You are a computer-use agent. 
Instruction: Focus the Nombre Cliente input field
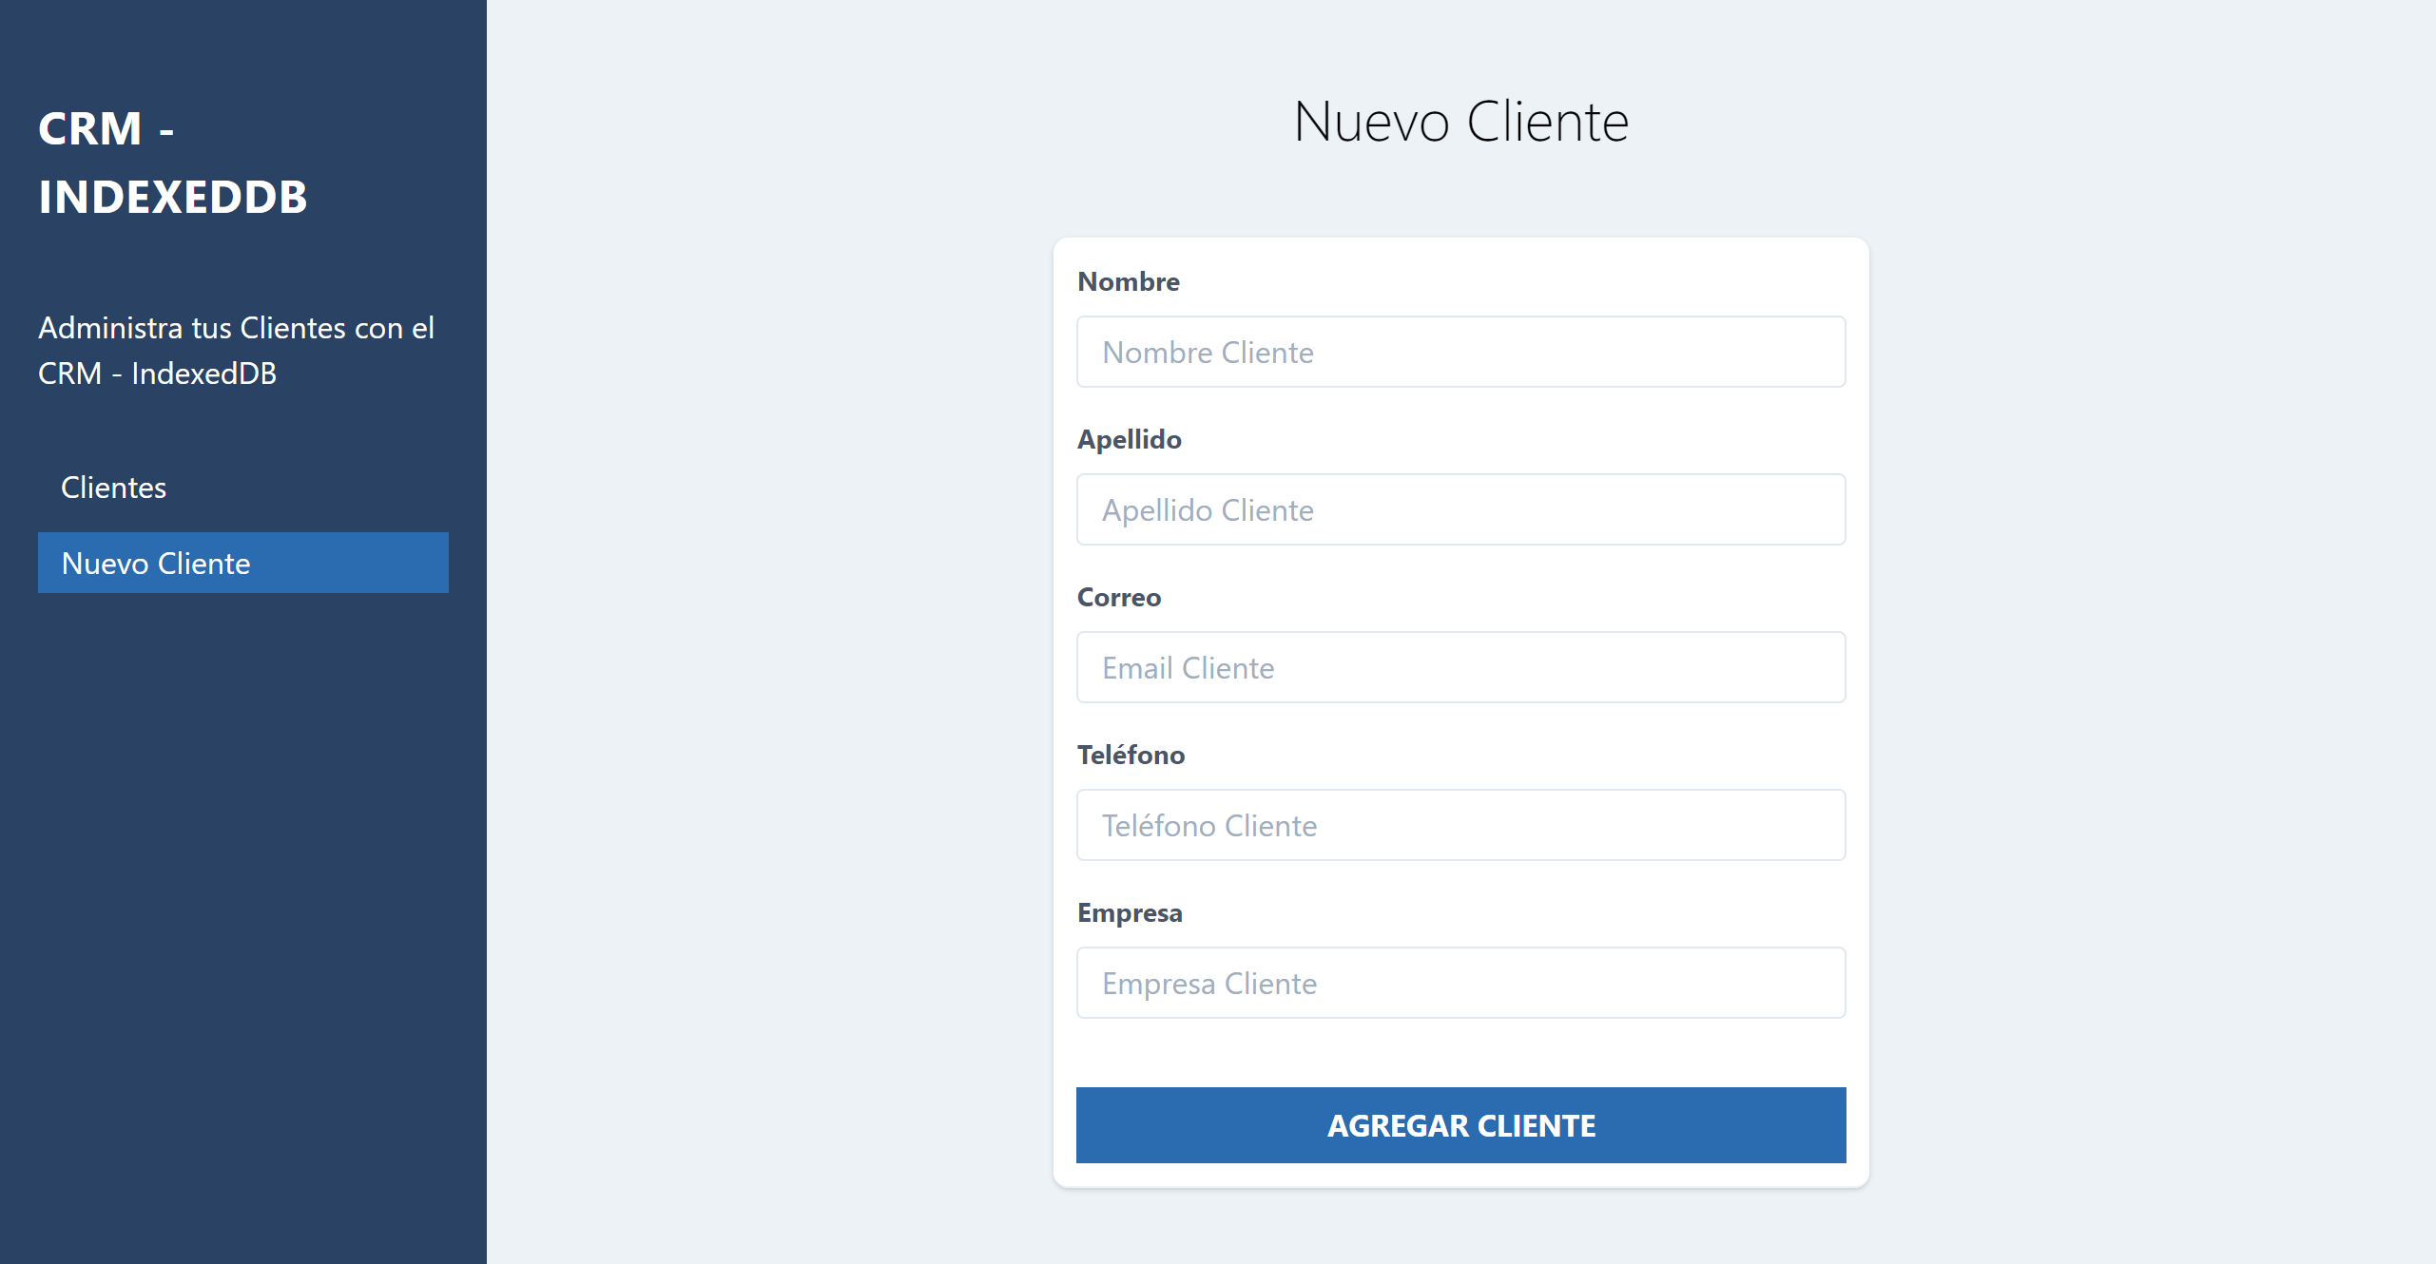1460,352
